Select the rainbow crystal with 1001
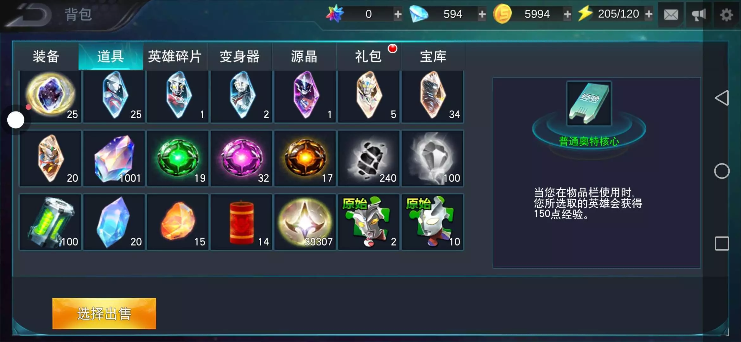Viewport: 741px width, 342px height. click(114, 158)
